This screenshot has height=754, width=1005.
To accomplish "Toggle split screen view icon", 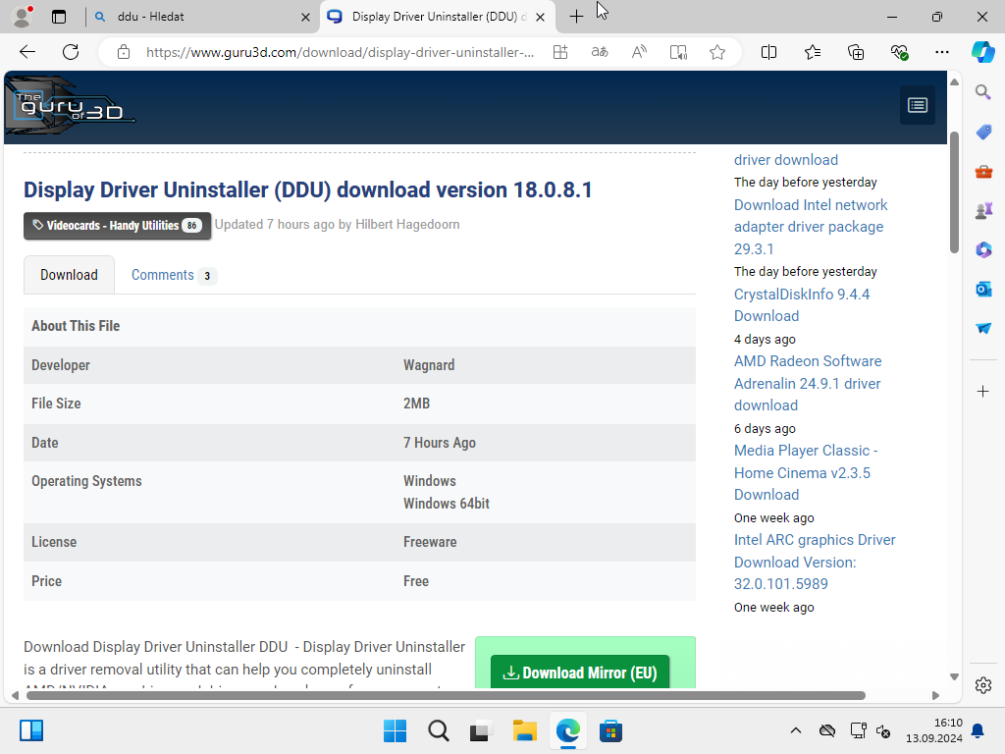I will point(769,52).
